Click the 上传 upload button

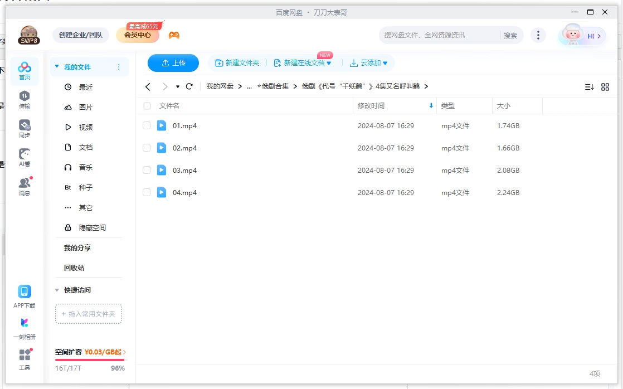(x=173, y=63)
